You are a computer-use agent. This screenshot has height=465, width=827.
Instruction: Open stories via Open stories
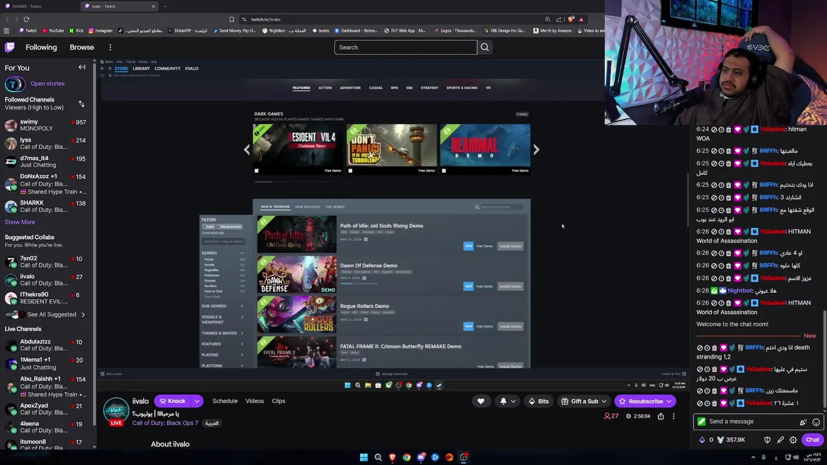pyautogui.click(x=47, y=83)
